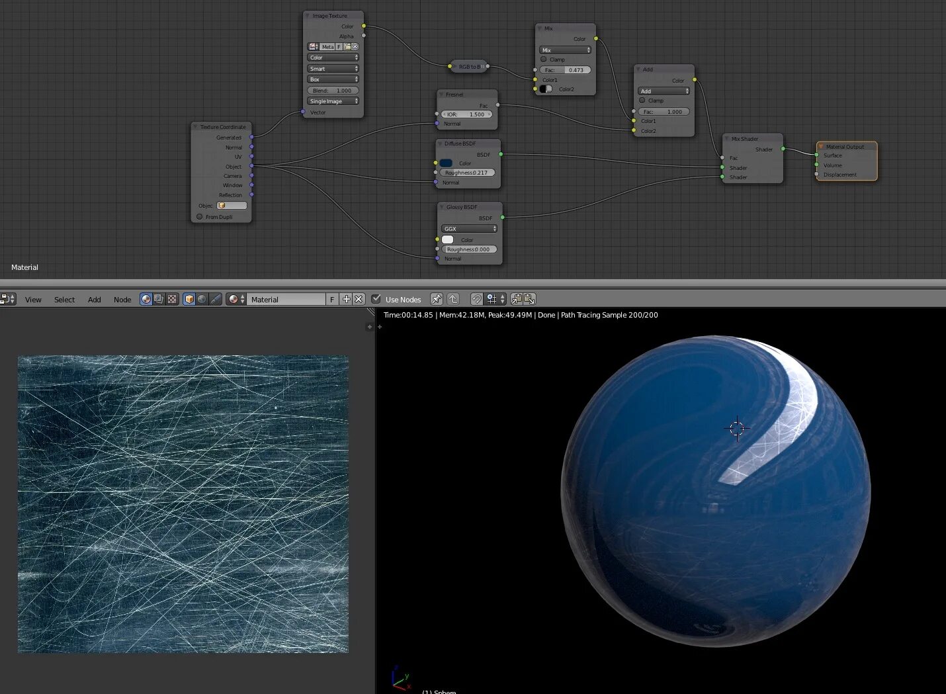Click the object cube icon in Texture Coordinate

tap(222, 206)
